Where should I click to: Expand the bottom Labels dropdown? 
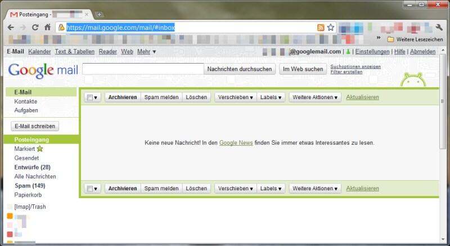[271, 189]
